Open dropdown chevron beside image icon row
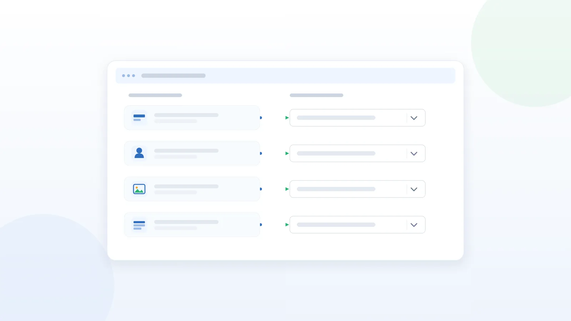 click(414, 189)
